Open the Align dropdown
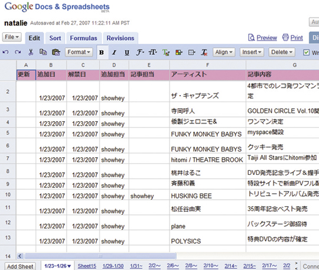319x270 pixels. click(224, 53)
